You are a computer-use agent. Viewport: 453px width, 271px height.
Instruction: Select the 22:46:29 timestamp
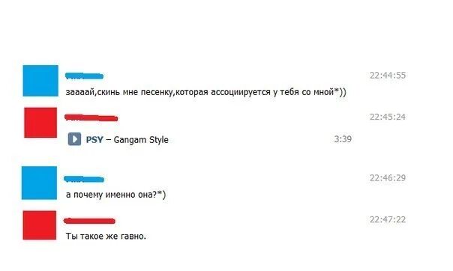(x=388, y=178)
